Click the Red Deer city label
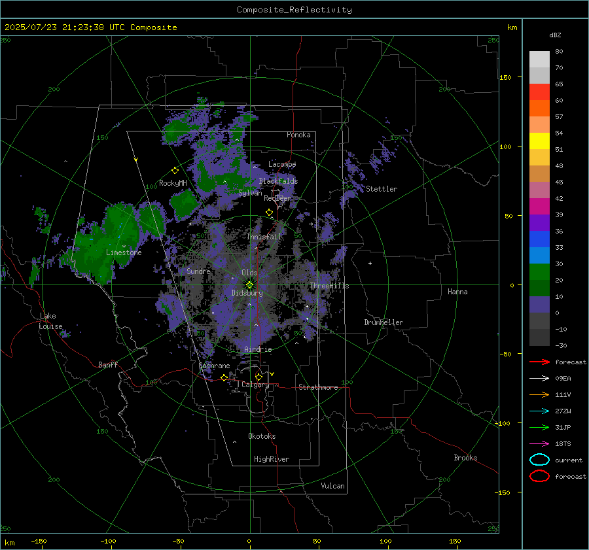Screen dimensions: 589x550 click(277, 198)
